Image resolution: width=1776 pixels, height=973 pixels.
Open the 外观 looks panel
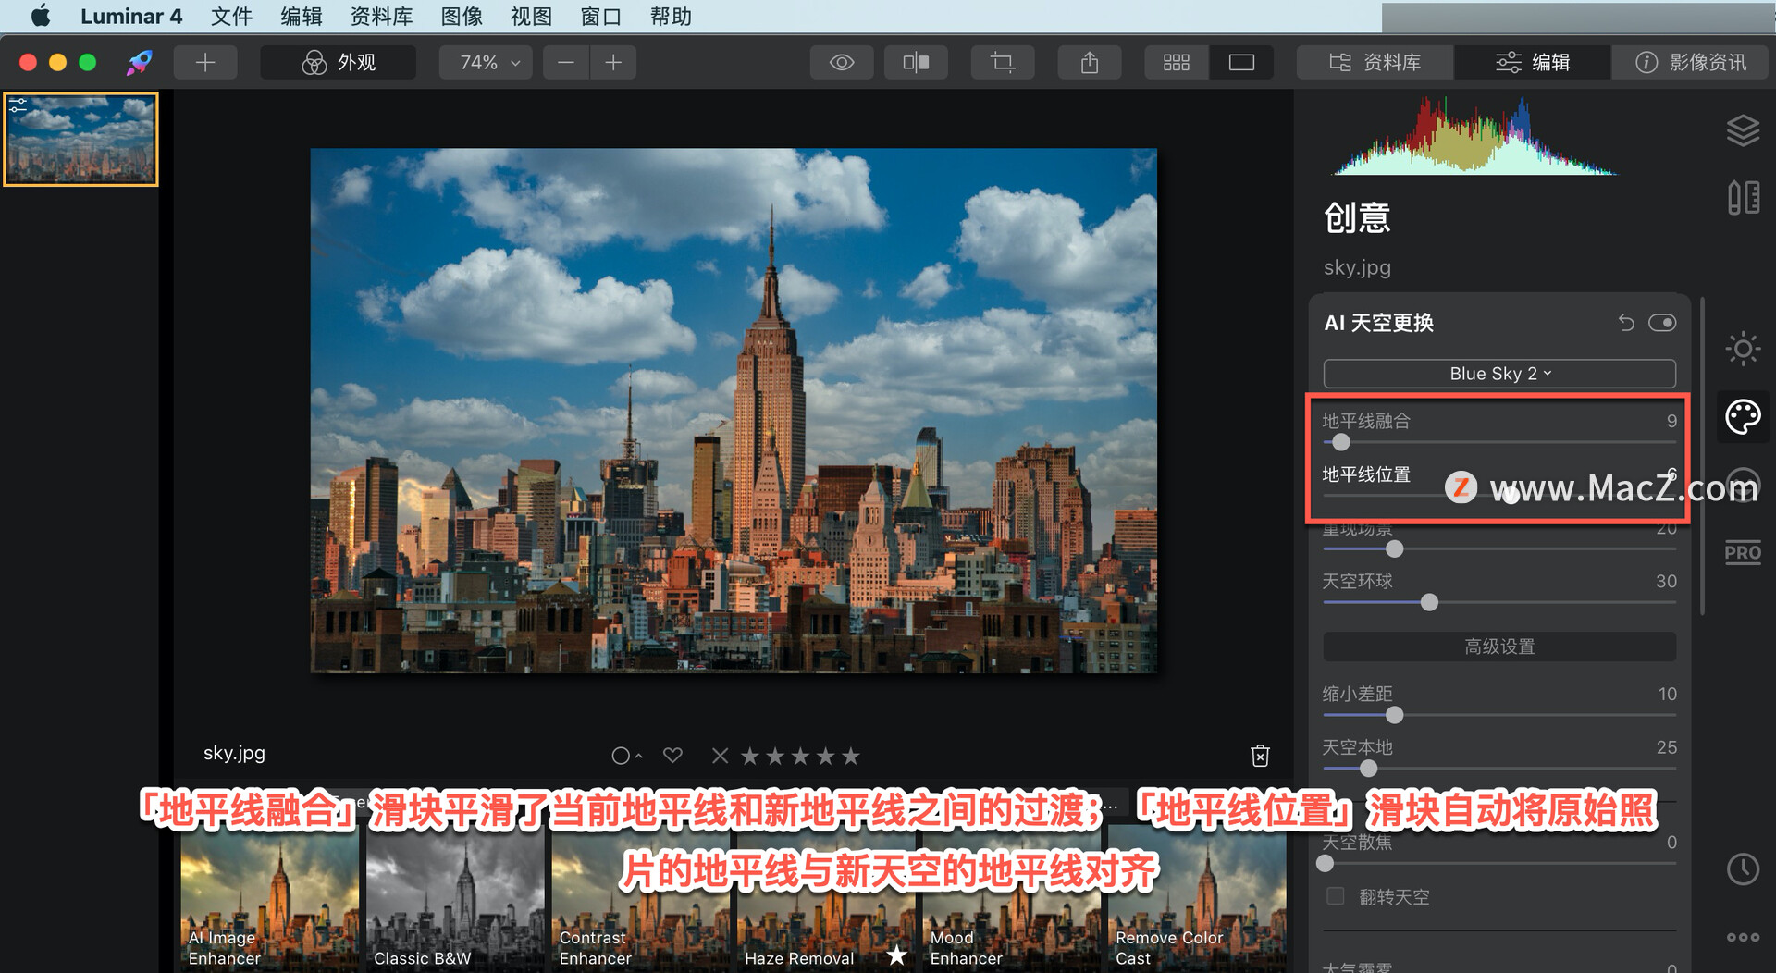click(338, 62)
